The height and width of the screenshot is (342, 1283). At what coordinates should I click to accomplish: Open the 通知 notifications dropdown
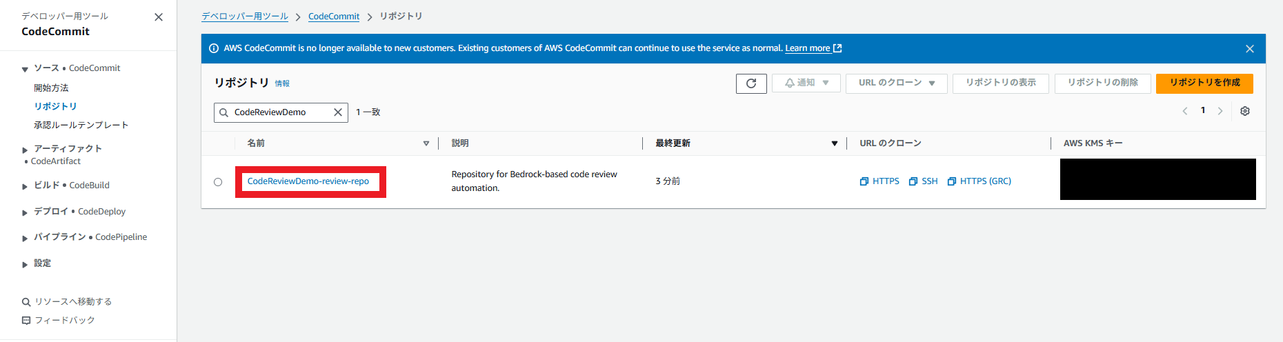(x=806, y=83)
